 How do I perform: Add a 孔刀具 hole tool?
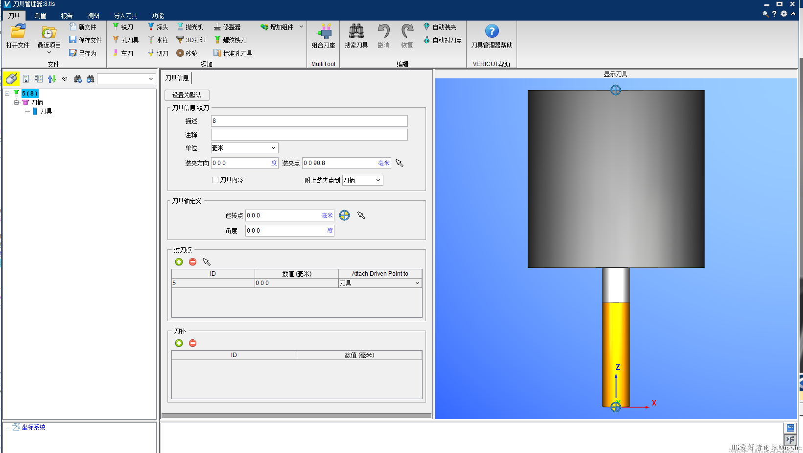(126, 40)
